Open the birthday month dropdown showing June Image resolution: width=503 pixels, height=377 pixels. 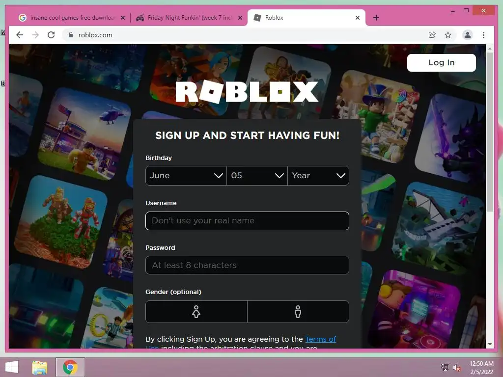click(x=186, y=176)
